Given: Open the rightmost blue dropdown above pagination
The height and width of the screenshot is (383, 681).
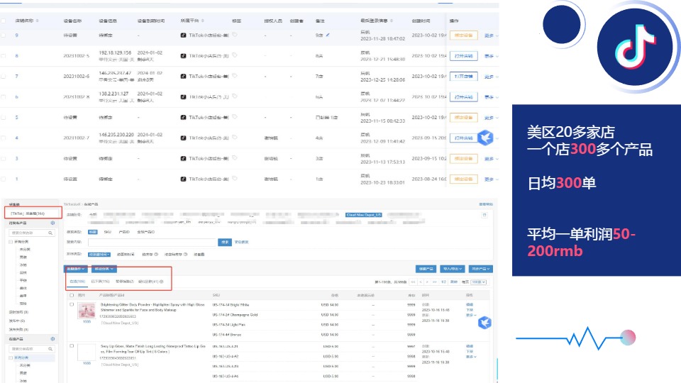Looking at the screenshot, I should pos(480,269).
